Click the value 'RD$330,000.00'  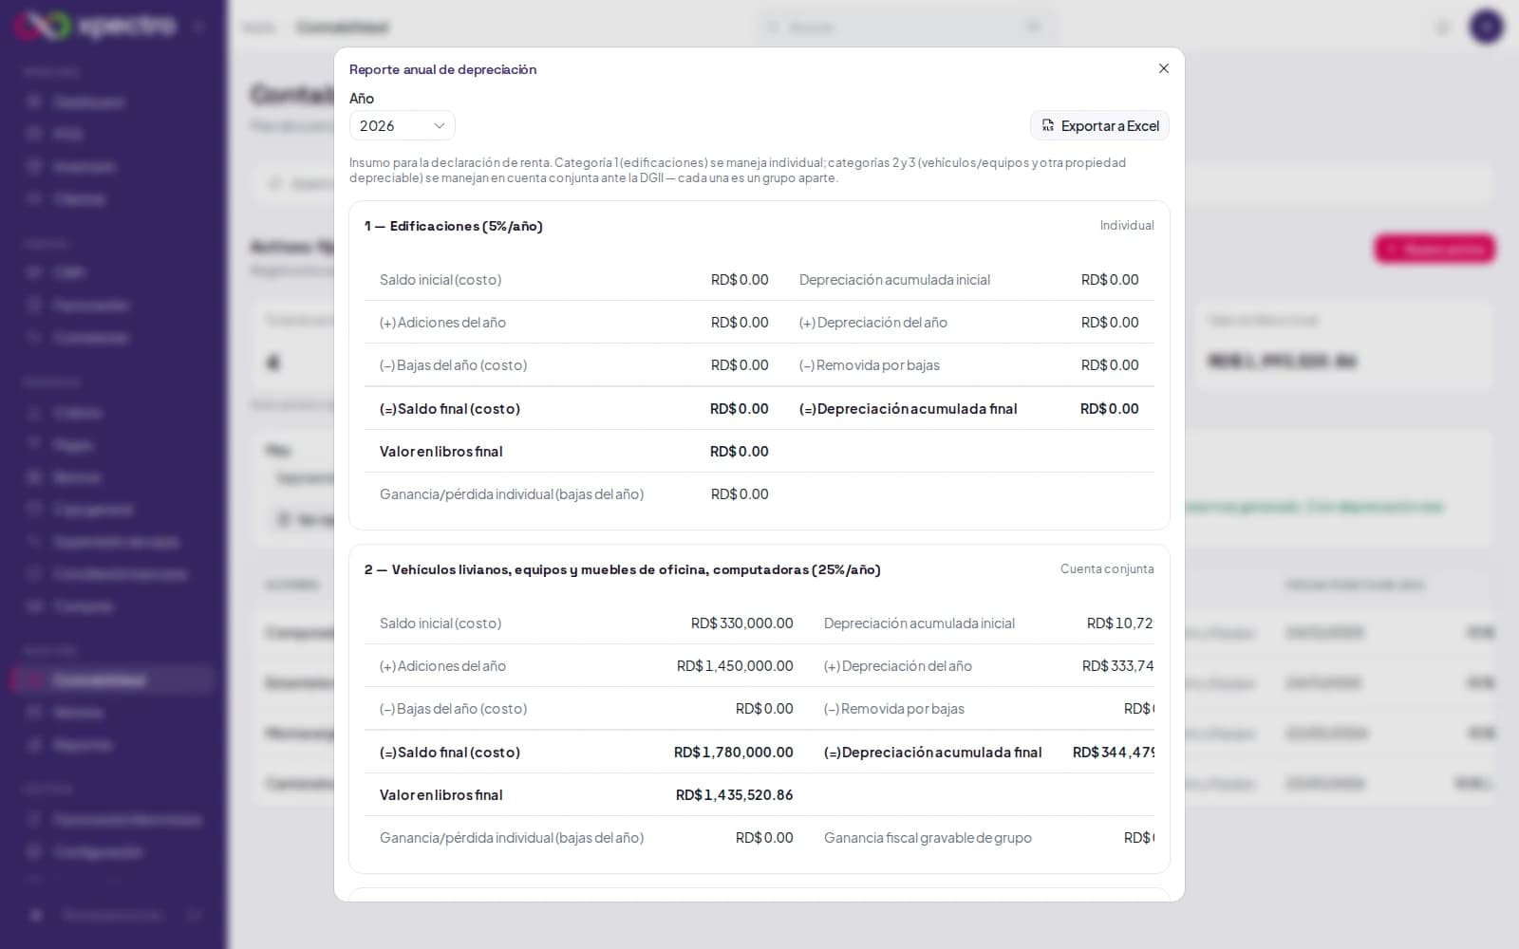pyautogui.click(x=742, y=623)
